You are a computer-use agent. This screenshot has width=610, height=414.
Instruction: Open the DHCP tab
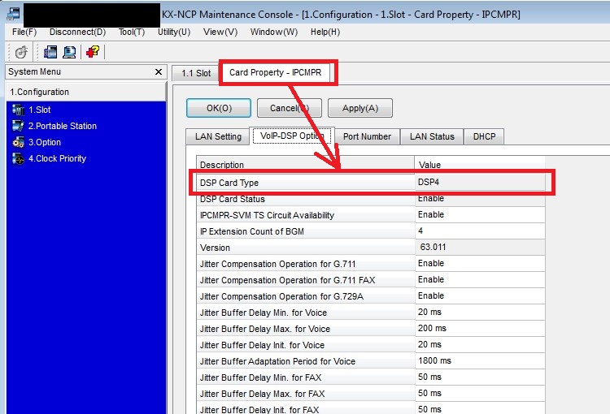tap(485, 136)
